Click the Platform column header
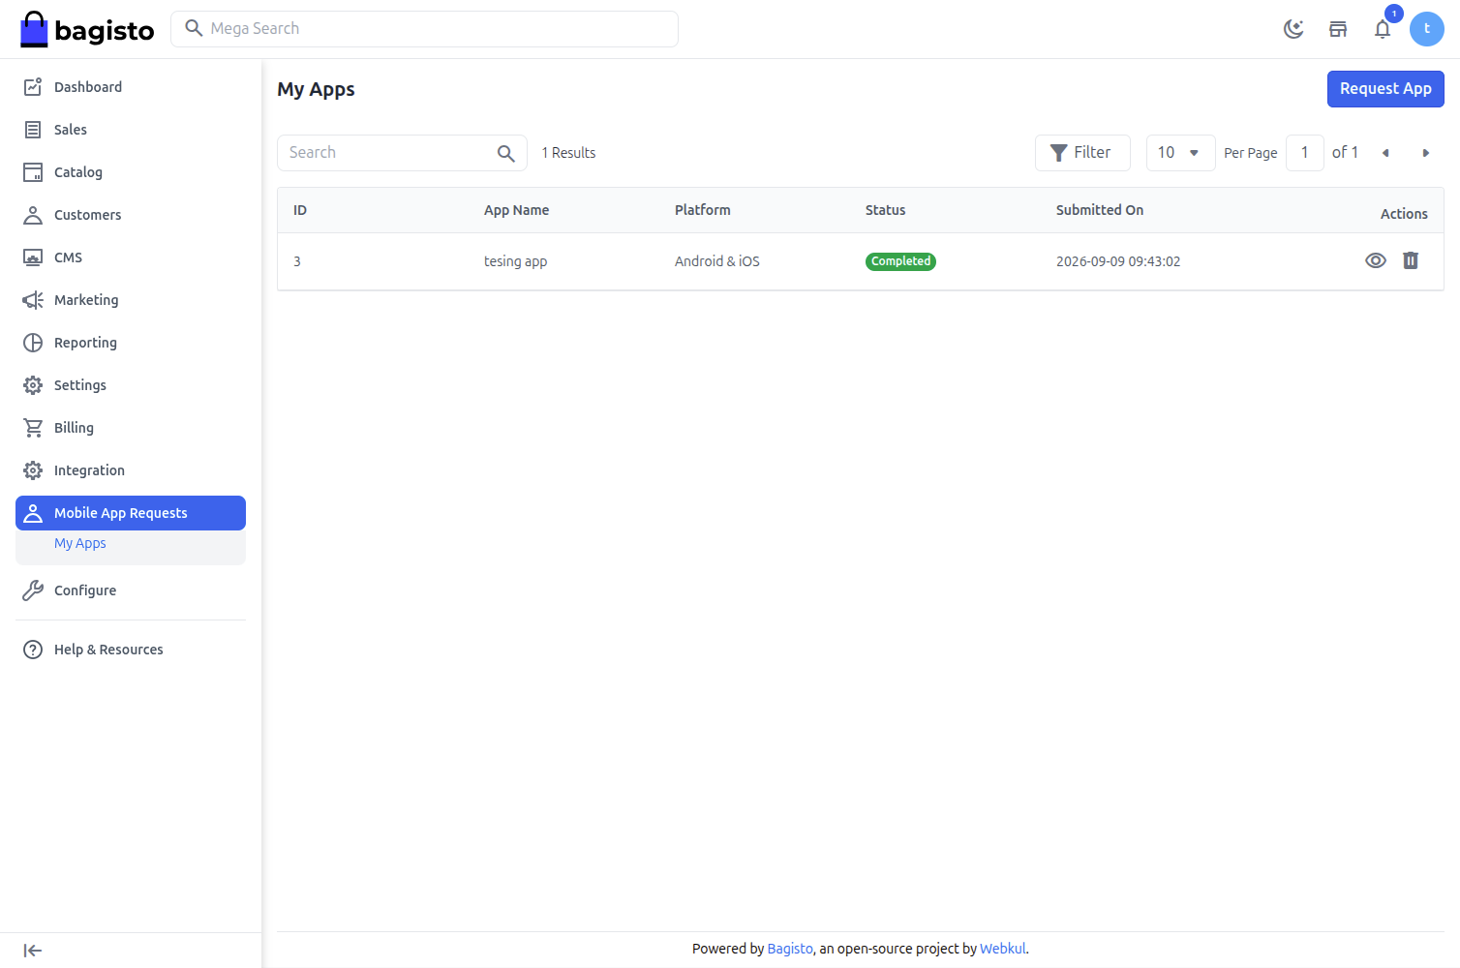1460x968 pixels. tap(703, 210)
